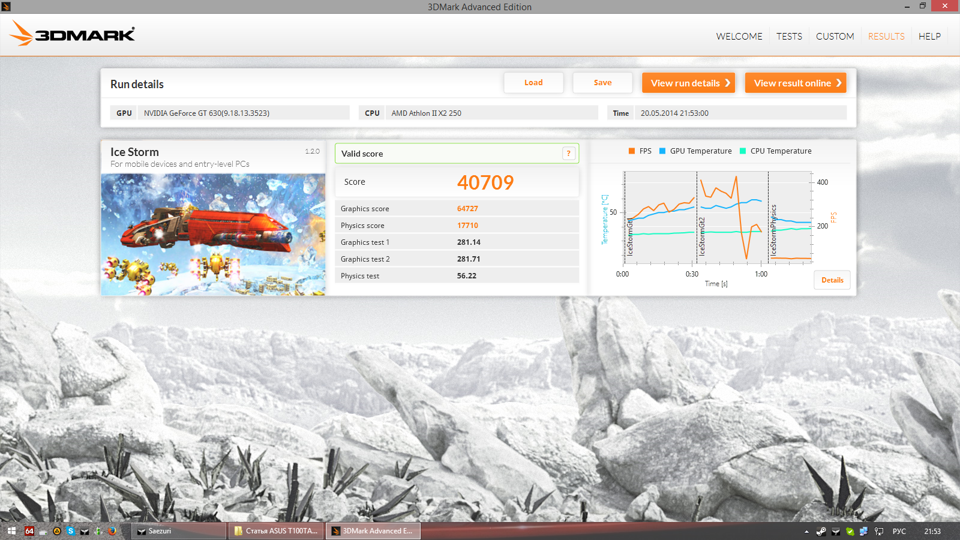Click the GPU name field NVIDIA GeForce GT 630

pyautogui.click(x=244, y=113)
